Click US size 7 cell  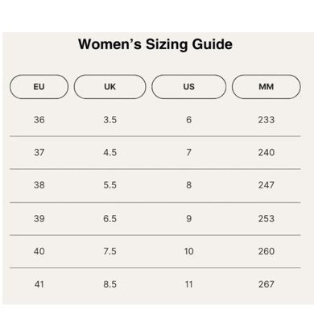coord(189,152)
